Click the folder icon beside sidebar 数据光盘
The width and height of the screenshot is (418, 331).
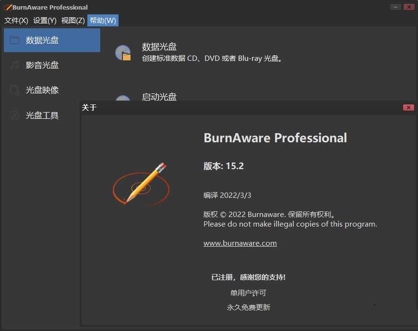point(15,40)
